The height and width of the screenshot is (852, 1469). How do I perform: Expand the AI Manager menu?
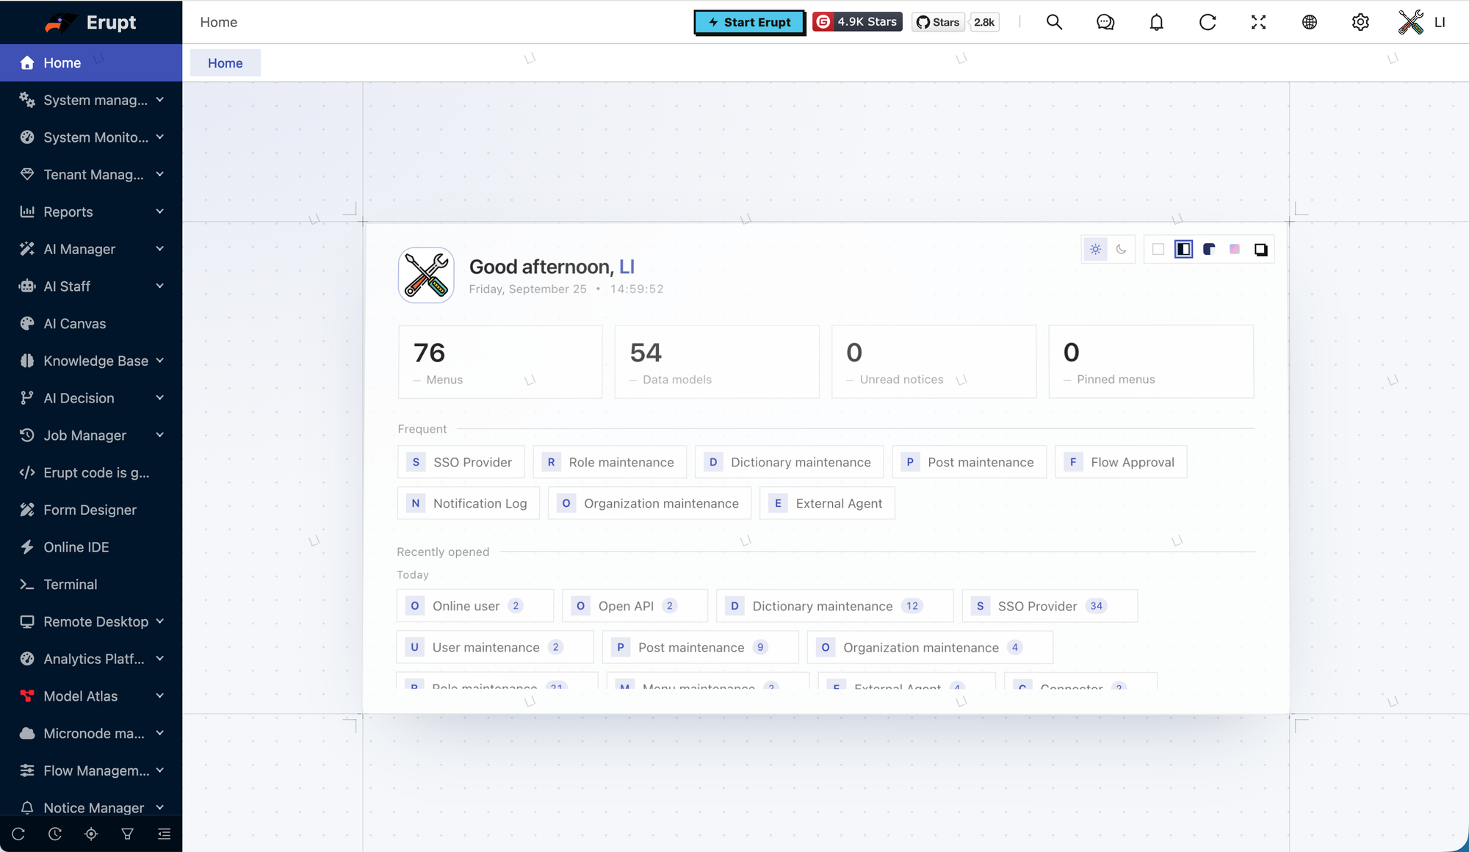[91, 249]
